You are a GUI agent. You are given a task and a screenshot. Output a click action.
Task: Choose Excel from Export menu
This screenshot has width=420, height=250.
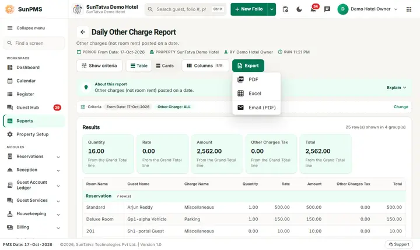(256, 93)
